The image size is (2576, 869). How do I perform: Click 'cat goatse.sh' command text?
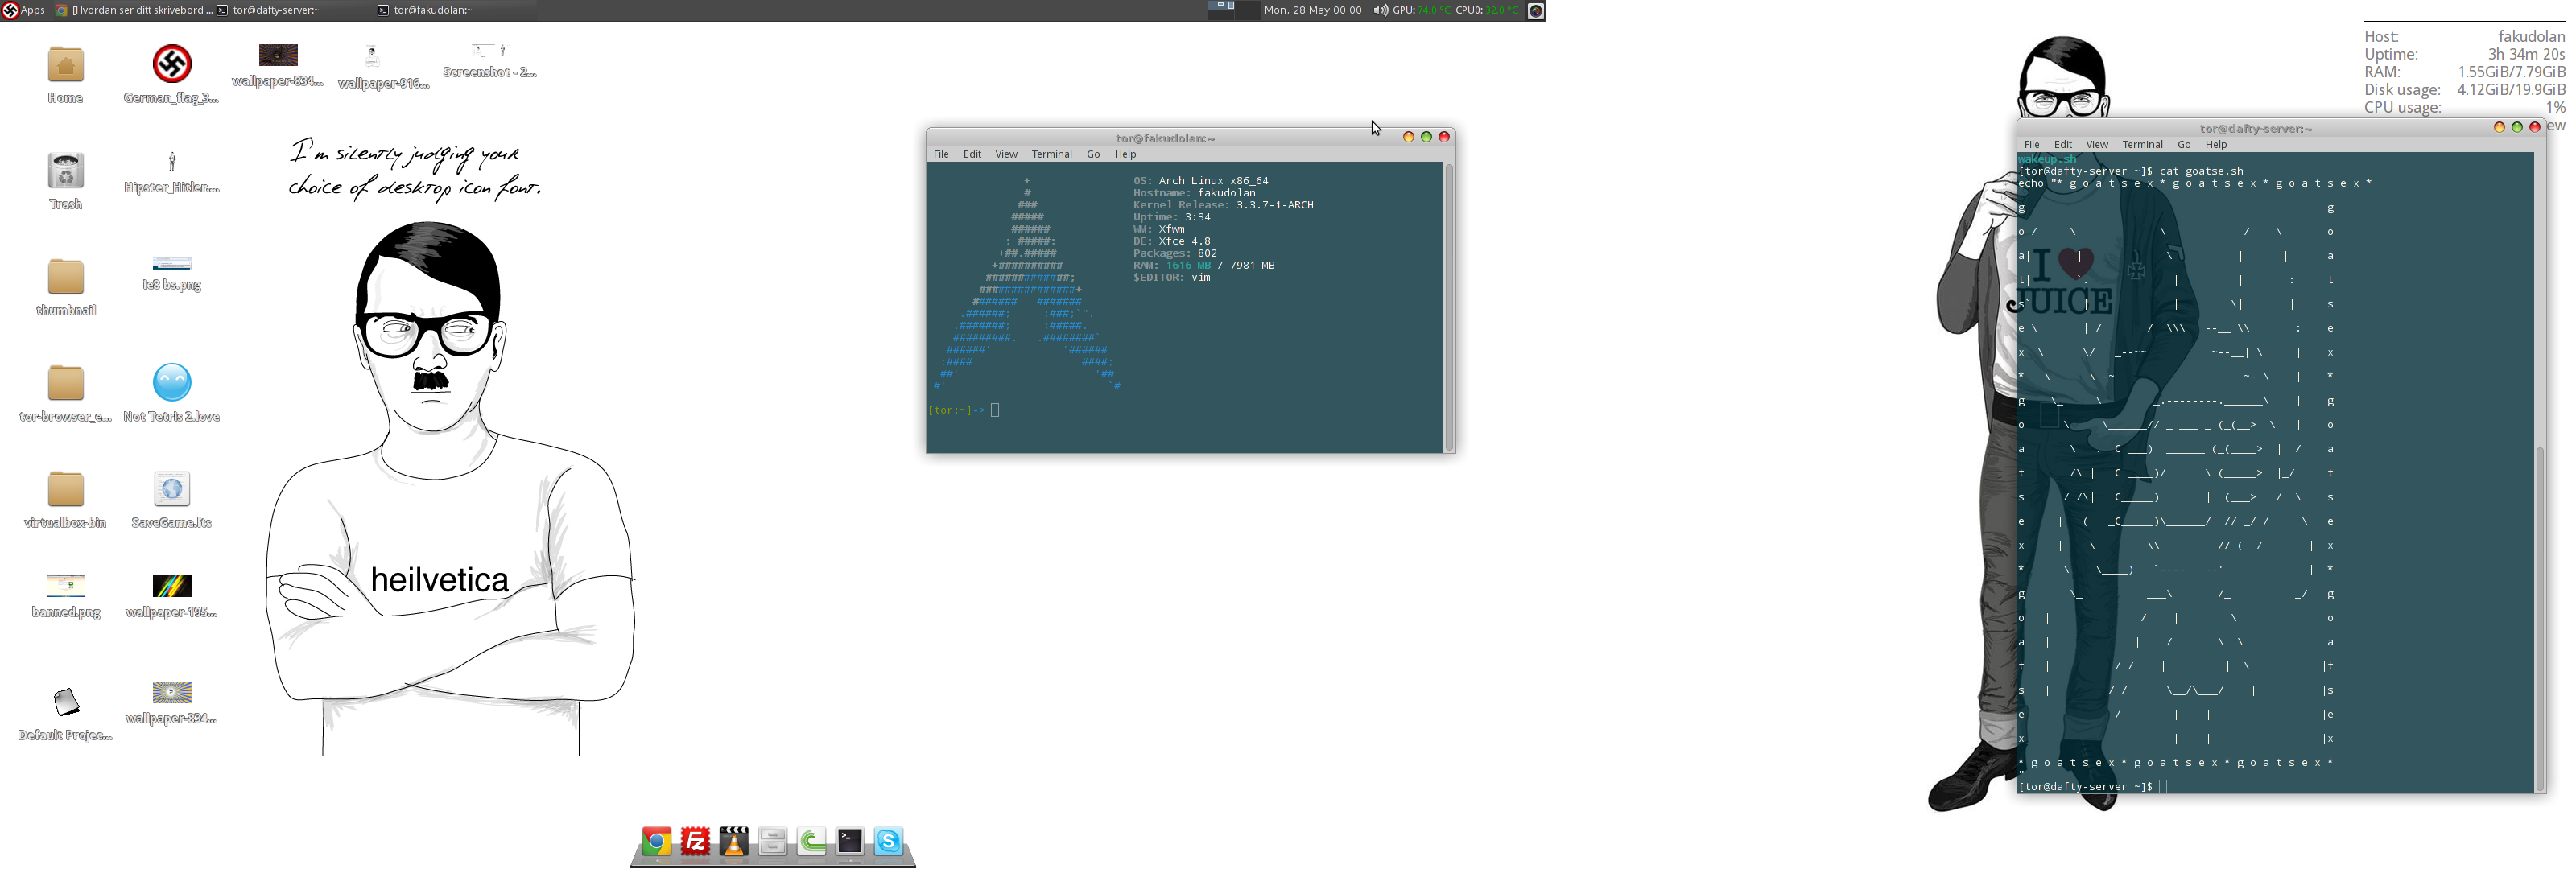click(x=2201, y=171)
